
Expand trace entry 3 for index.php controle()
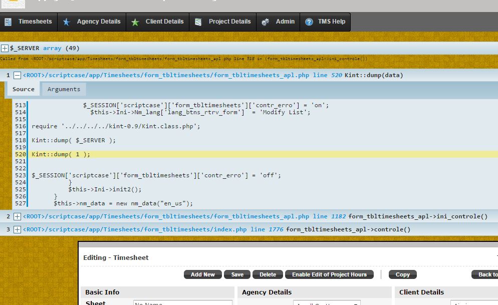17,229
